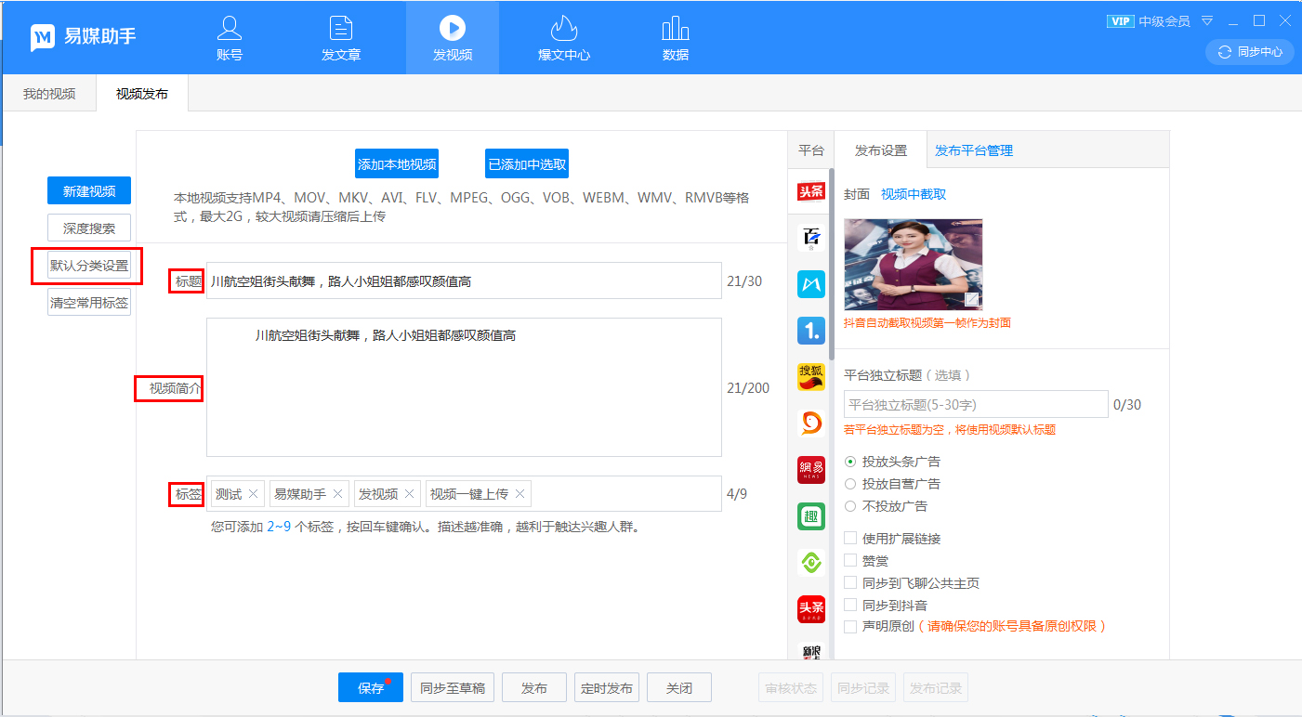1302x717 pixels.
Task: Click the 视频中截取 link
Action: [914, 194]
